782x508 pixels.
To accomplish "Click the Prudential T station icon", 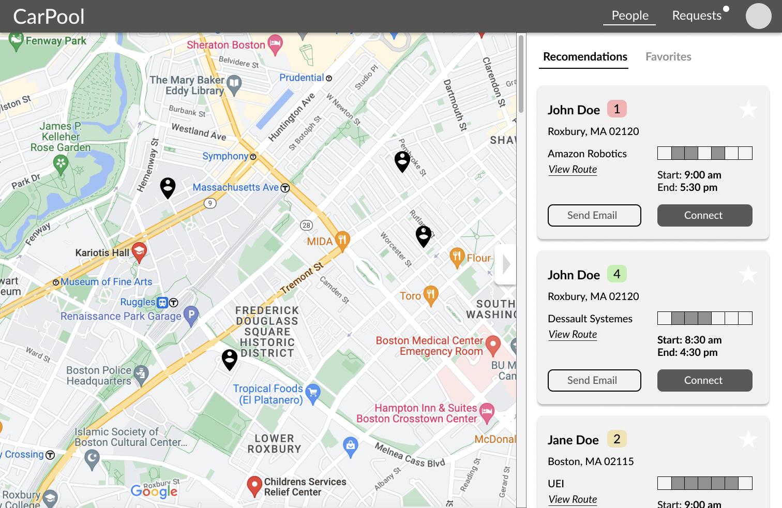I will tap(329, 79).
